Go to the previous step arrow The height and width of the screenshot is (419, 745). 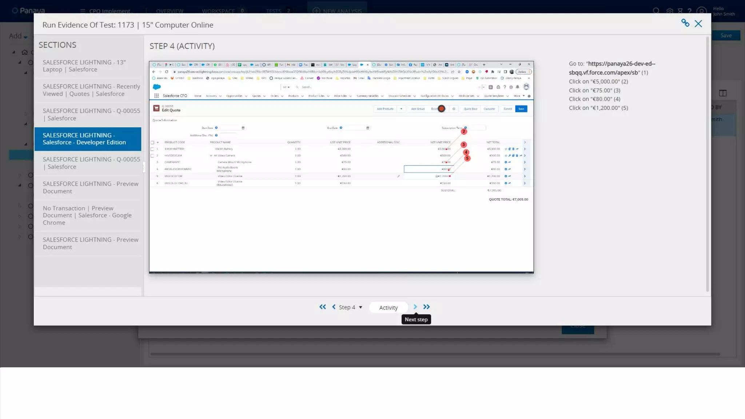coord(334,307)
